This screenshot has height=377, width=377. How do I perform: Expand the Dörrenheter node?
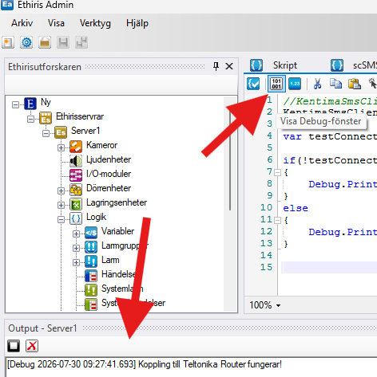(61, 190)
